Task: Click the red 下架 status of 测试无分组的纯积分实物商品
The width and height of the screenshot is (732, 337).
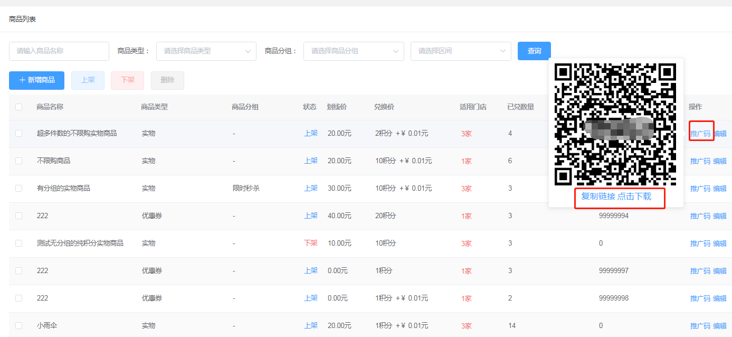Action: pos(311,243)
